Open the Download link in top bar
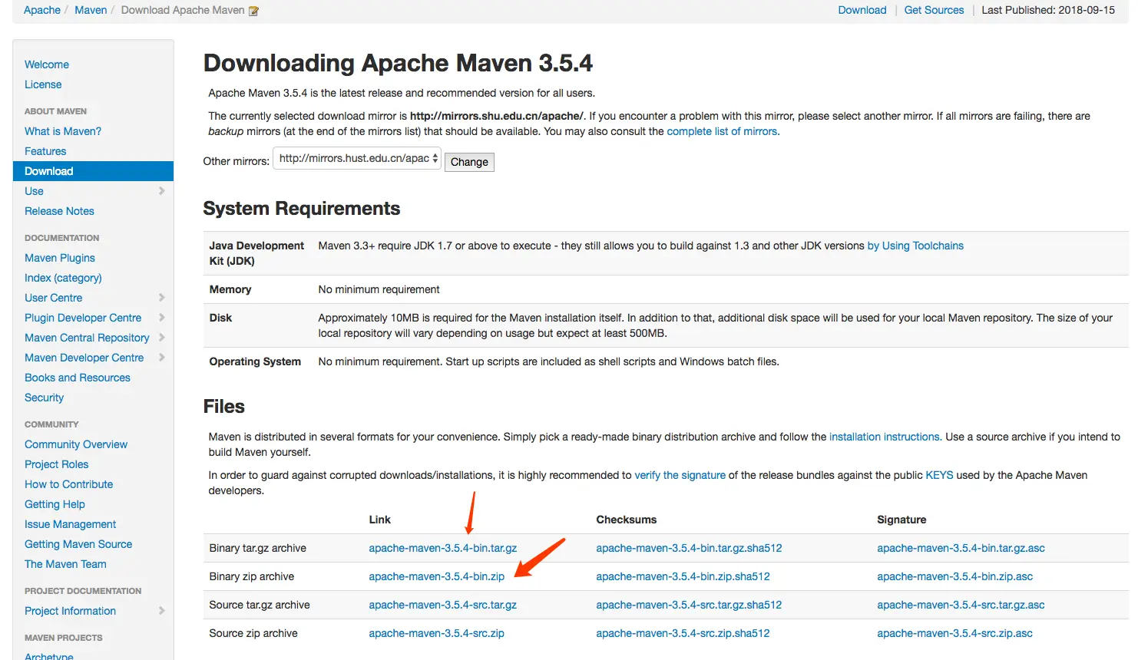The height and width of the screenshot is (660, 1138). 862,10
